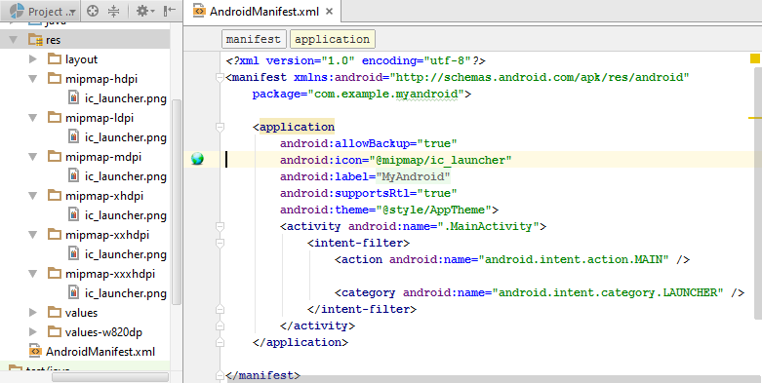Click the mipmap-hdpi folder icon
Screen dimensions: 762x383
(55, 79)
